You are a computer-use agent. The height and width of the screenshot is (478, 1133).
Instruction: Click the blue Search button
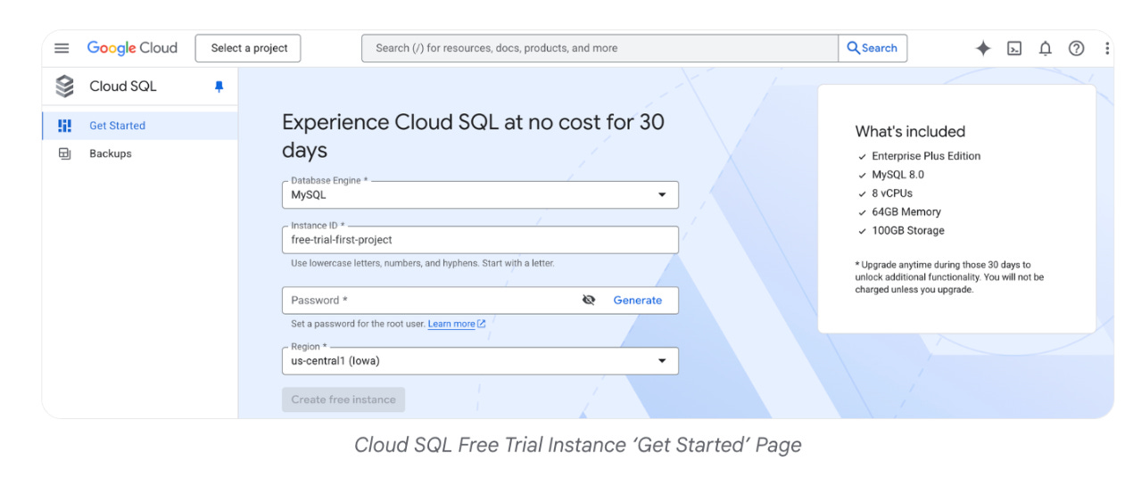click(x=872, y=48)
